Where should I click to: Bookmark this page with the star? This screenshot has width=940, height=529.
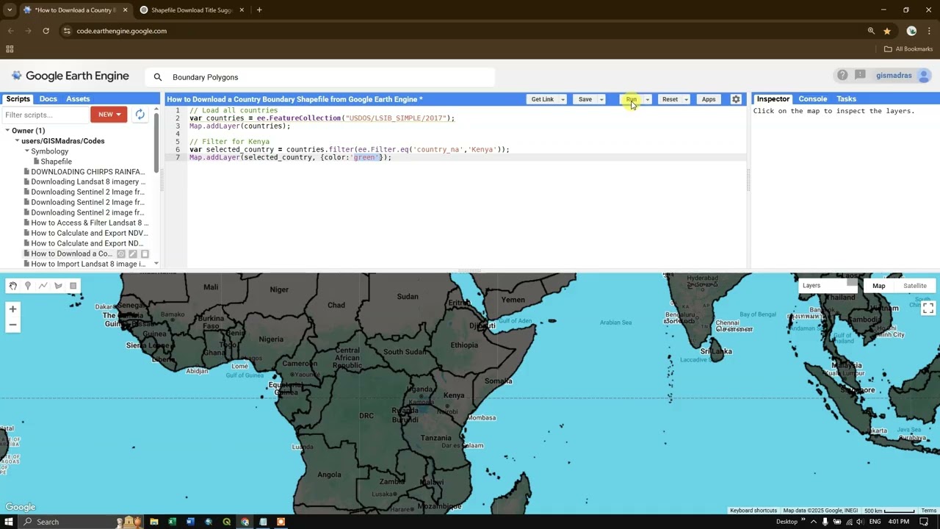click(x=887, y=31)
